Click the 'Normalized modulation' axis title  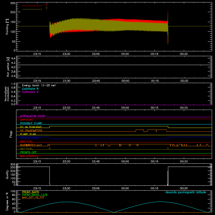pos(6,94)
